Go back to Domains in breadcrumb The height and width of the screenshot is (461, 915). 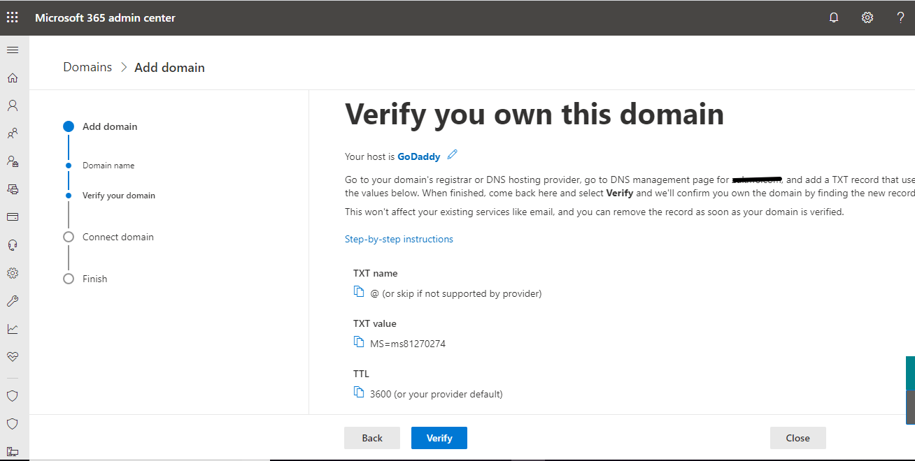pos(87,67)
